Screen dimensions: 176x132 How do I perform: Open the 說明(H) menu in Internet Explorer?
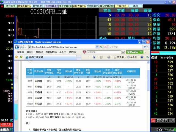pyautogui.click(x=72, y=52)
